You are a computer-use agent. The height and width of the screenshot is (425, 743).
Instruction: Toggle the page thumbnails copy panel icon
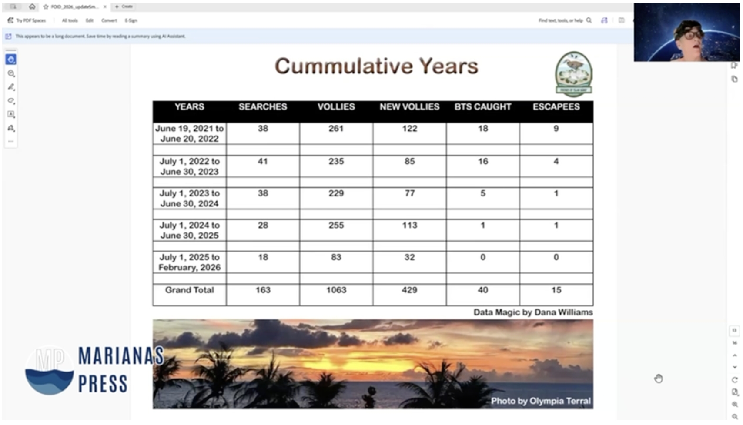(734, 79)
